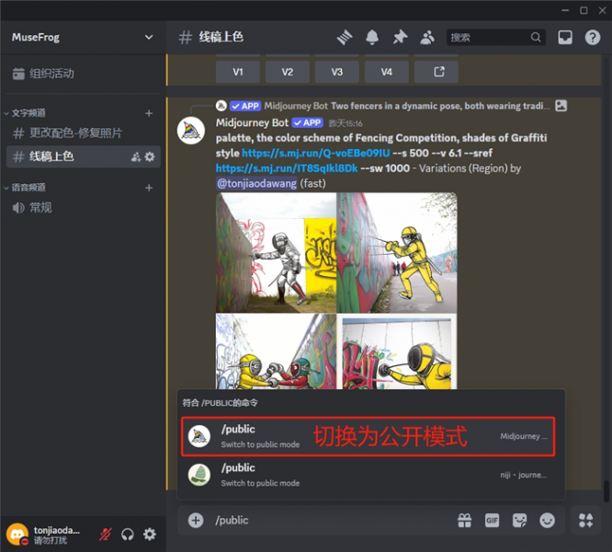
Task: Open bottom-right yellow masked fencer image
Action: [x=397, y=351]
